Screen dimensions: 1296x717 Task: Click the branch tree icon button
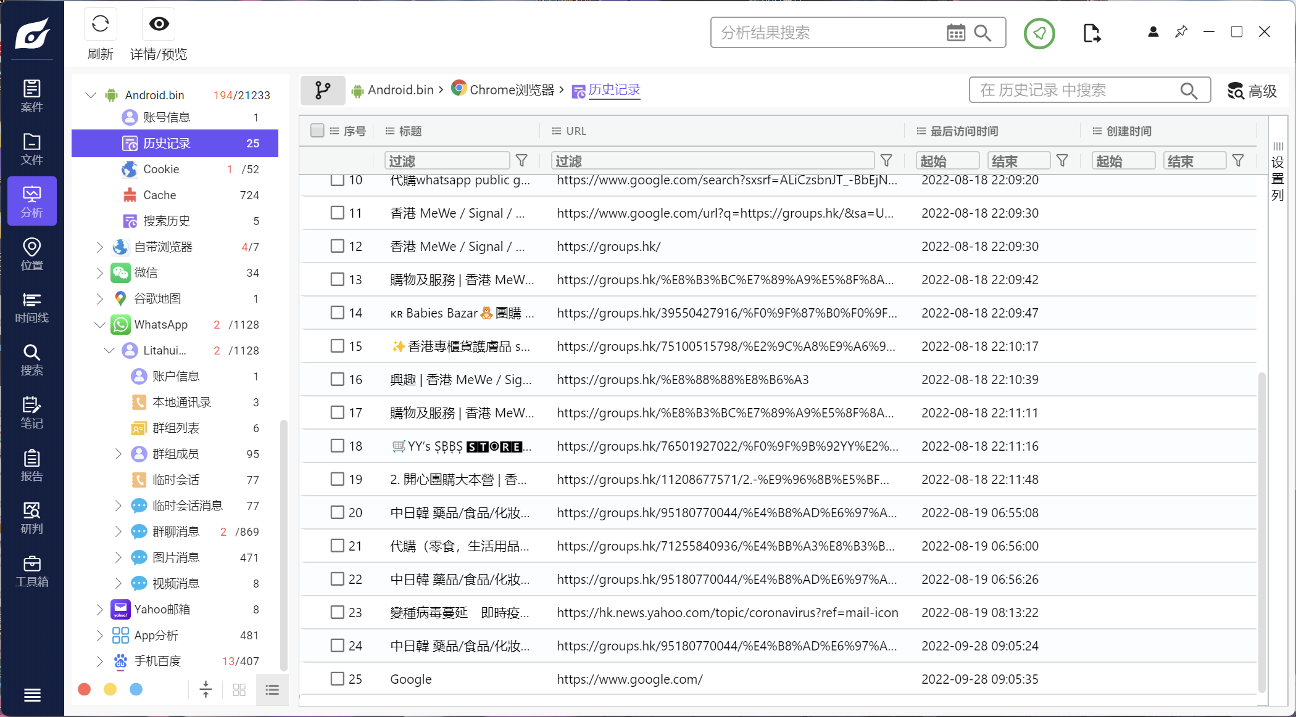coord(323,91)
